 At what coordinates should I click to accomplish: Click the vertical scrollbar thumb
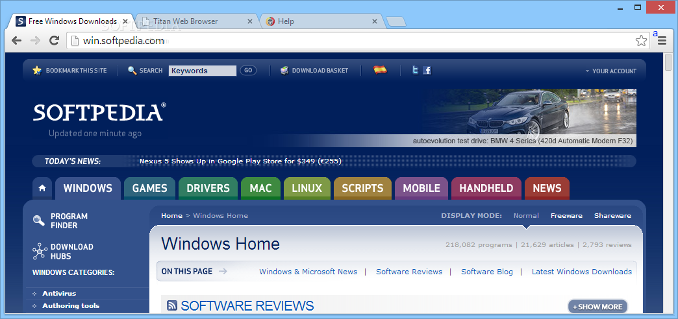[668, 63]
